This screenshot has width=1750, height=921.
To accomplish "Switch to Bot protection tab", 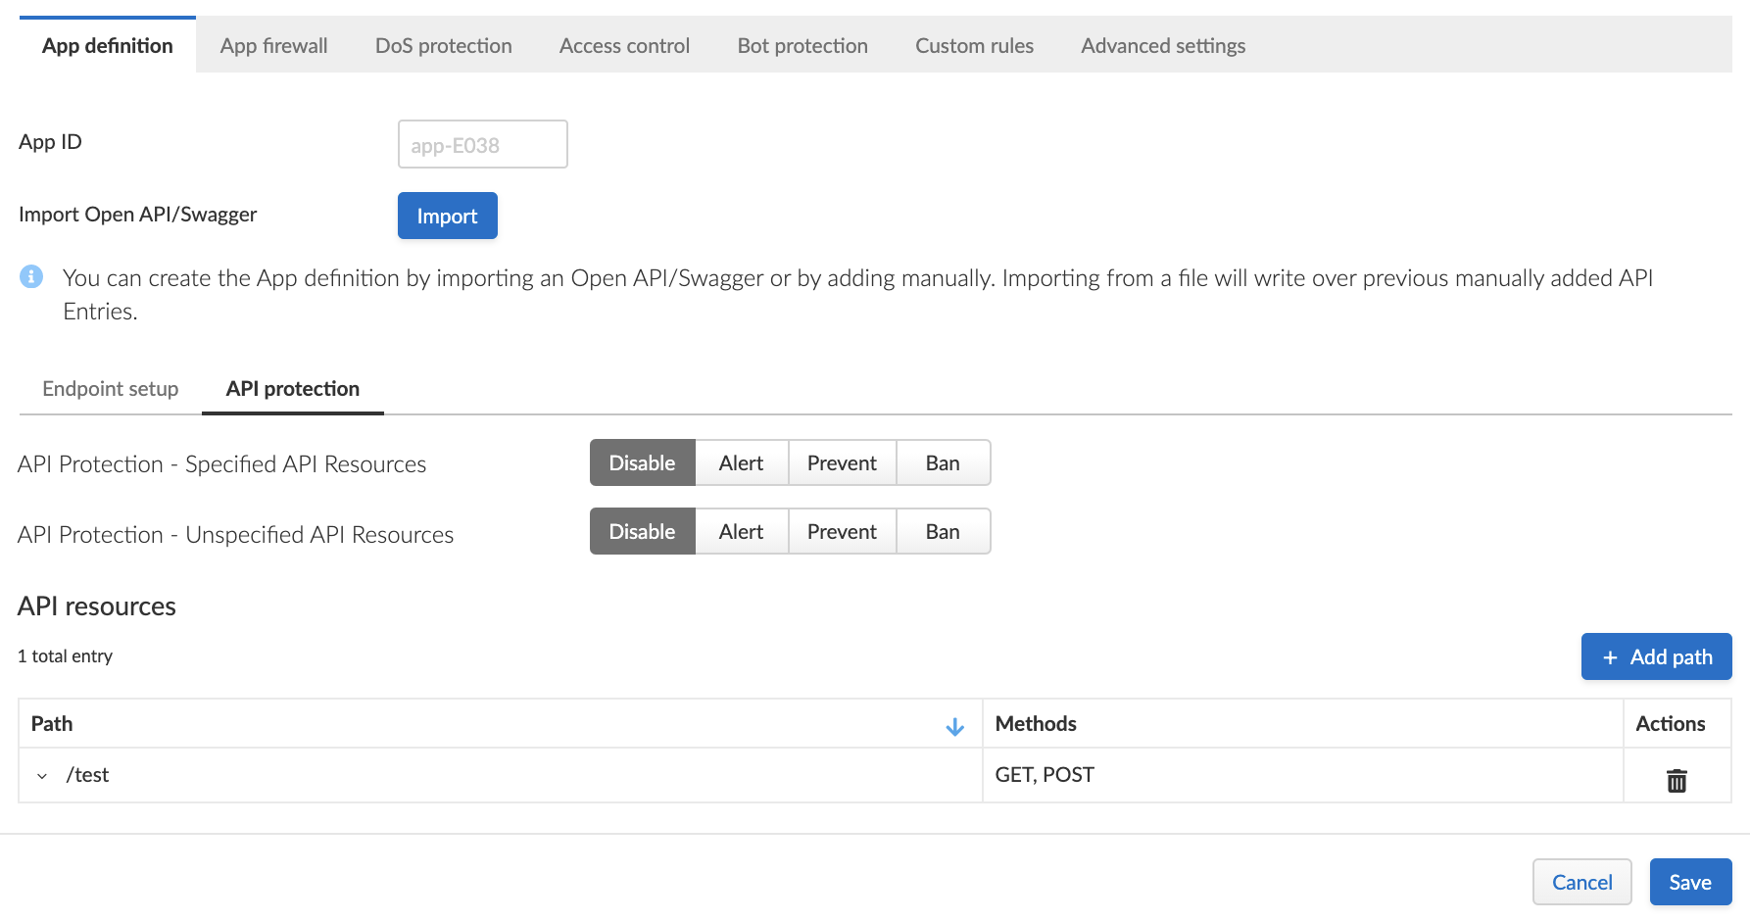I will click(802, 45).
